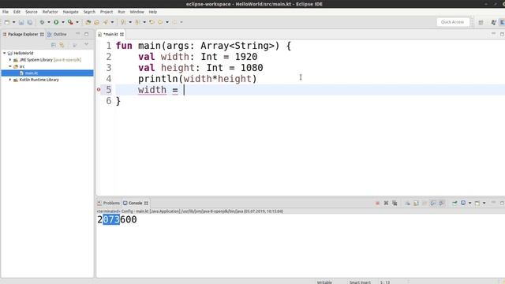The height and width of the screenshot is (284, 505).
Task: Click Display Selected Console icon
Action: [463, 204]
